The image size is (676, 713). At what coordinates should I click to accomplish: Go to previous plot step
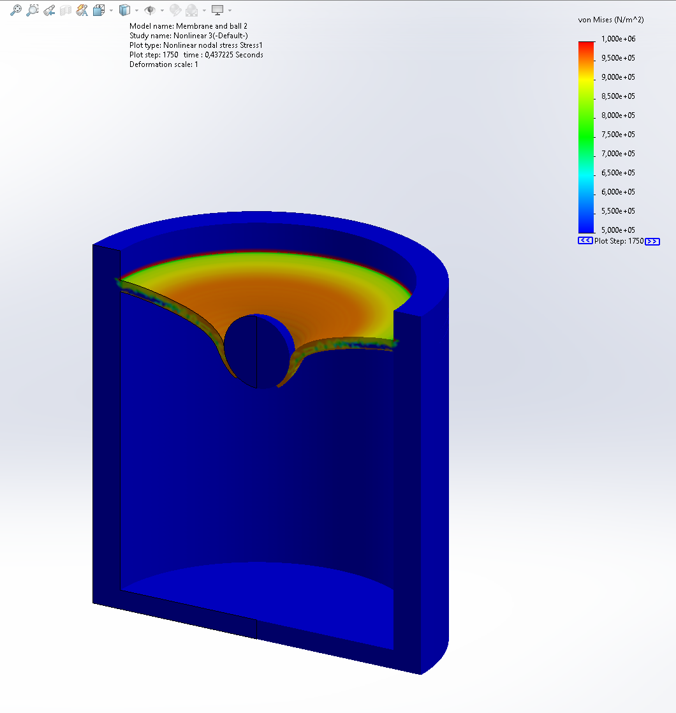[x=585, y=241]
